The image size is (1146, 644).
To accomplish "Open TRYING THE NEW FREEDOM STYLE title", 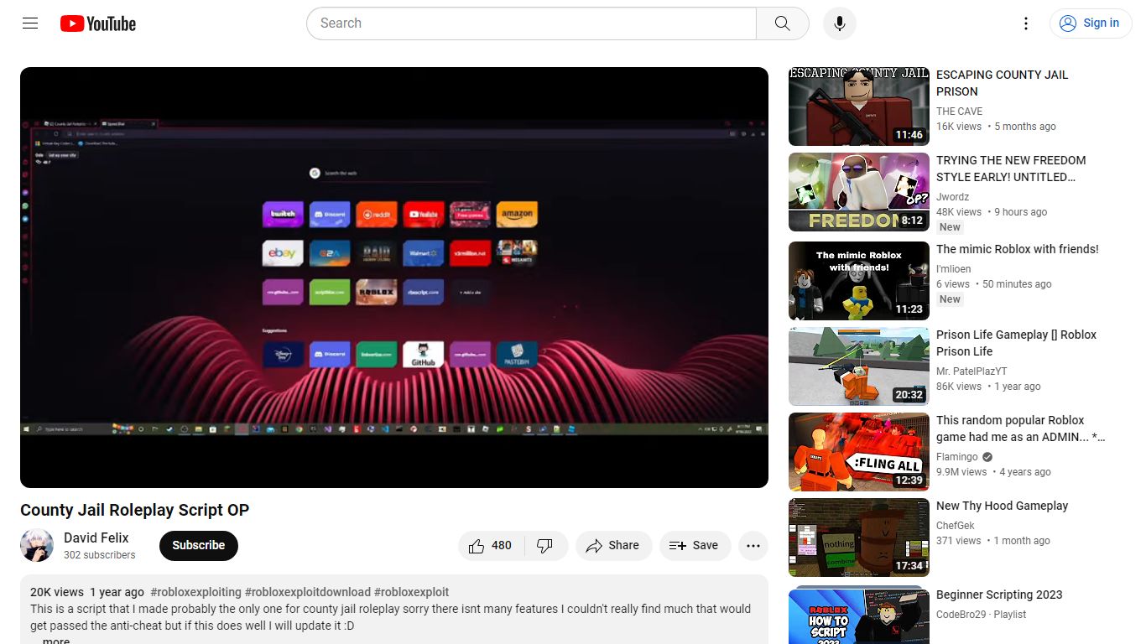I will point(1011,169).
